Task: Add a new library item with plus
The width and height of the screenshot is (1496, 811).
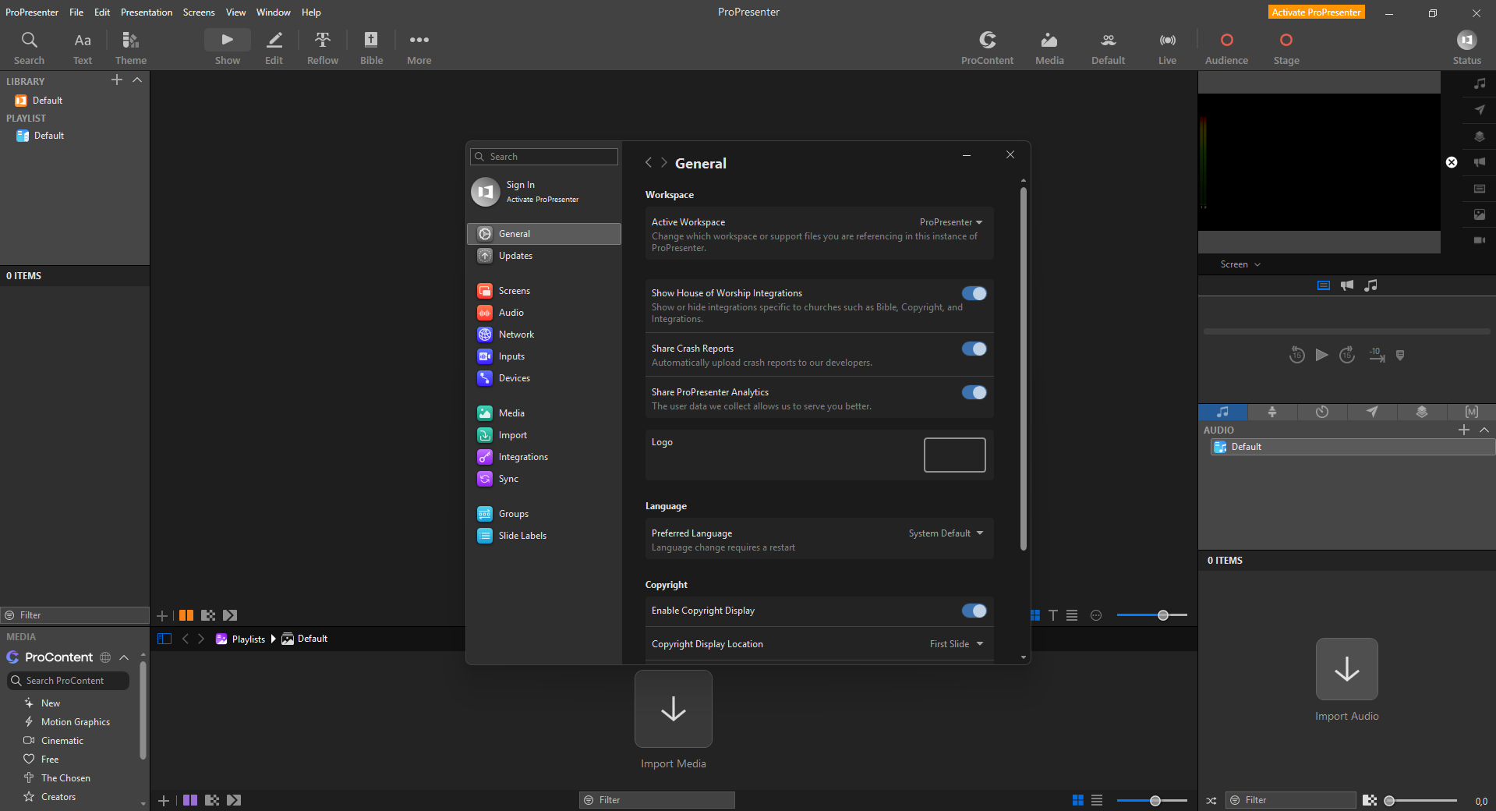Action: pos(117,80)
